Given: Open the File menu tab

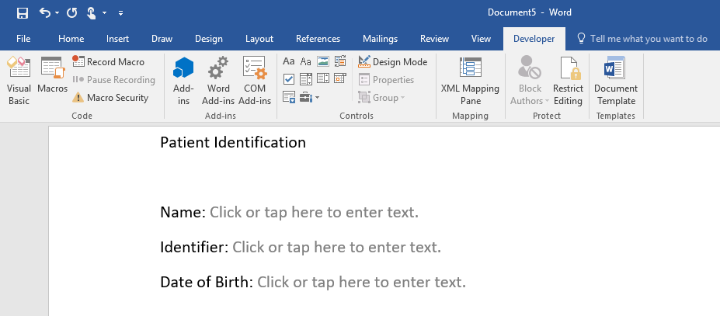Looking at the screenshot, I should 23,39.
